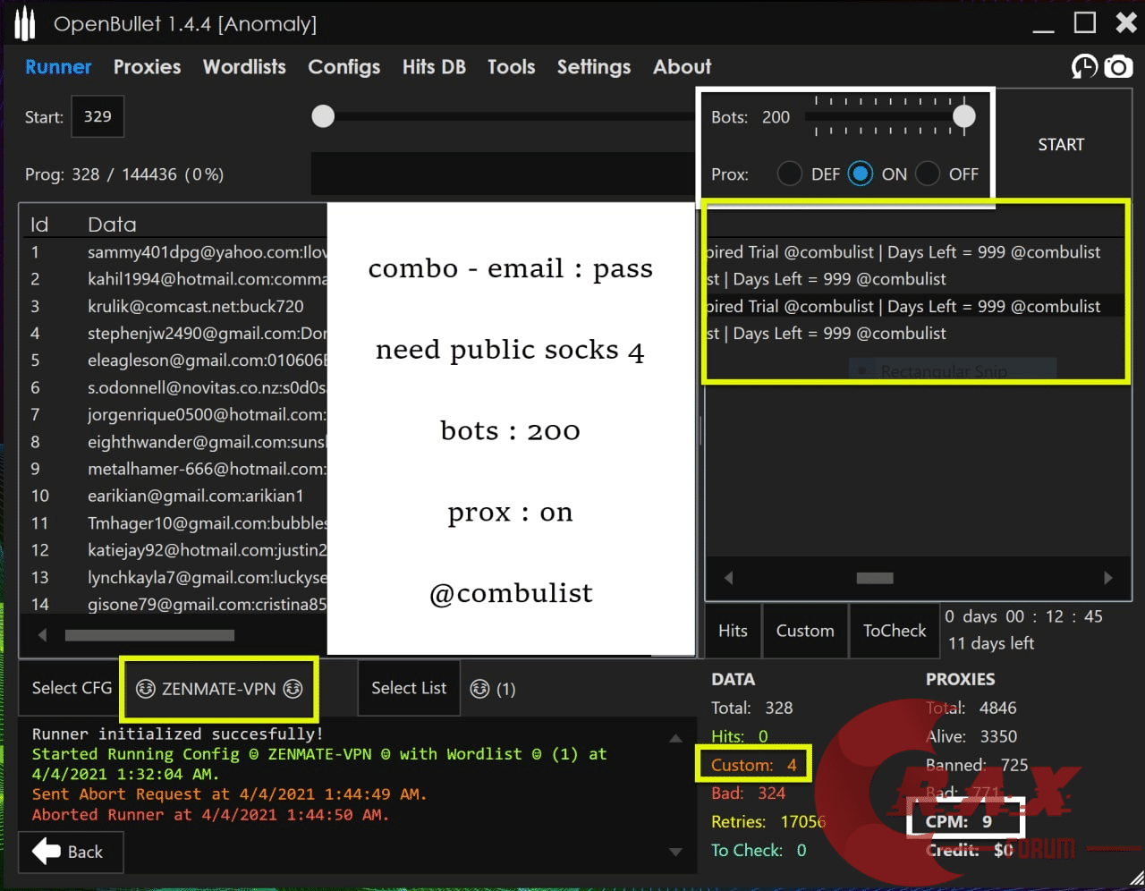Click the left arrow of the hits panel scrollbar
Screen dimensions: 1145x891
pyautogui.click(x=728, y=578)
